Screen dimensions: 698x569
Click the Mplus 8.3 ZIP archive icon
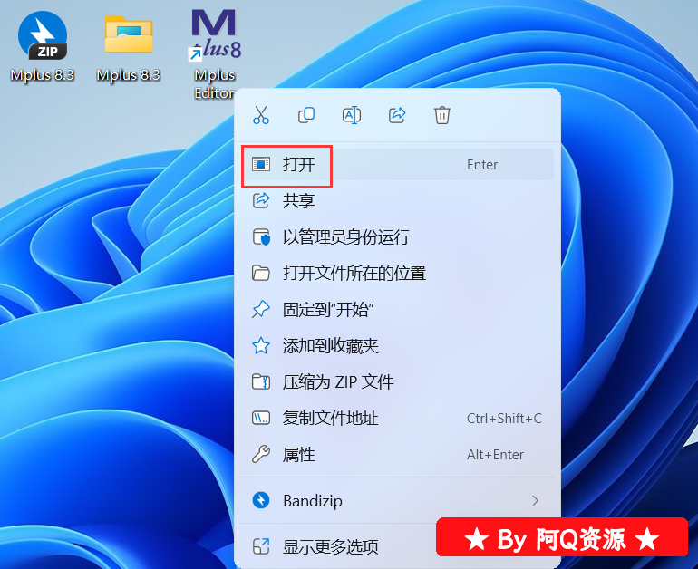click(x=43, y=36)
